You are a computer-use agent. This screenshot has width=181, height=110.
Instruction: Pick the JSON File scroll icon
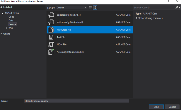pos(51,45)
